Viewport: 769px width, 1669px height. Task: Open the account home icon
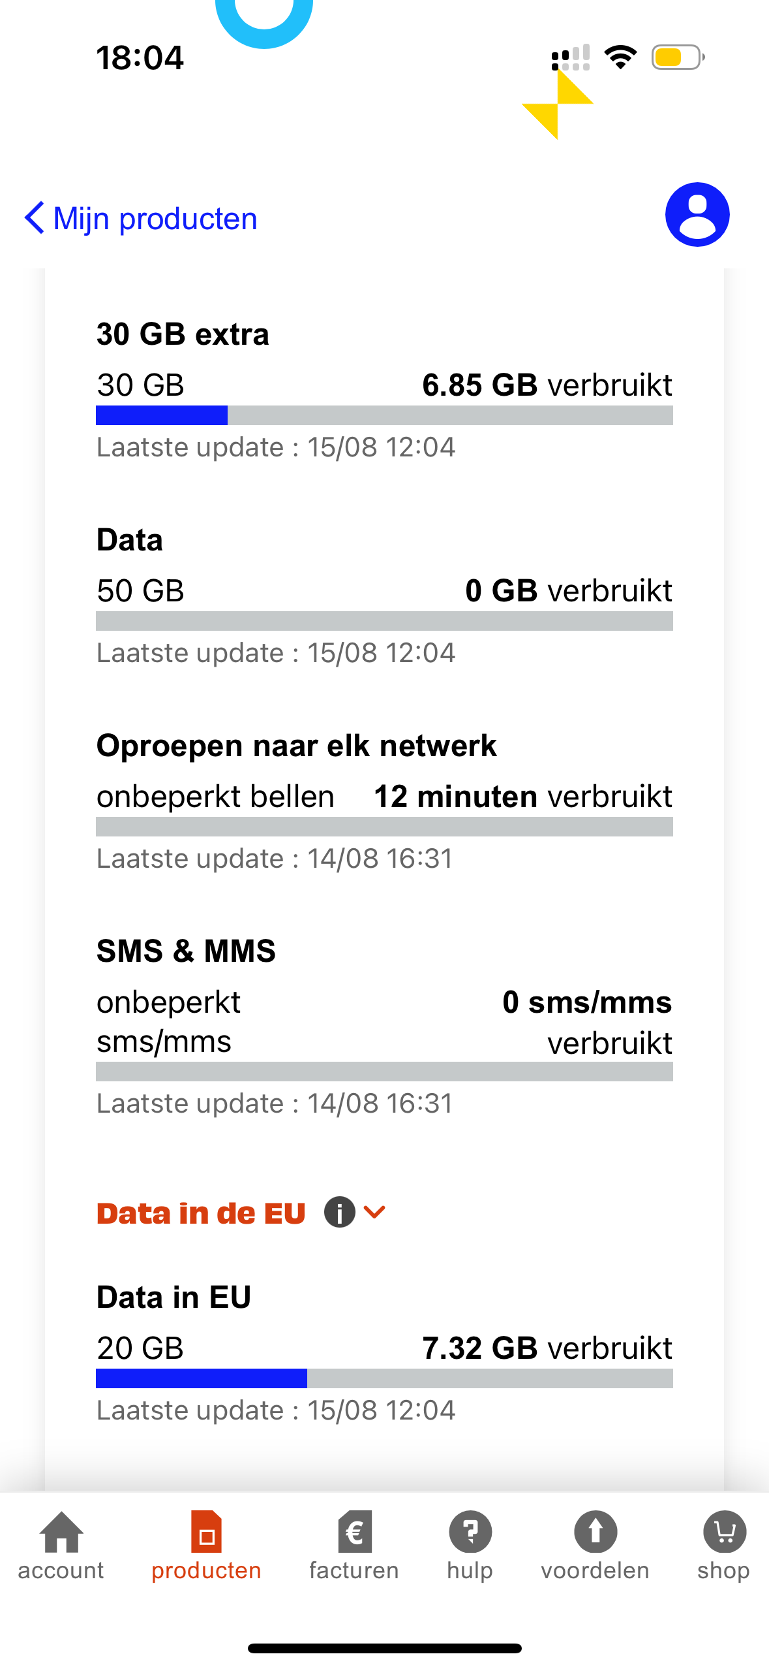[61, 1531]
